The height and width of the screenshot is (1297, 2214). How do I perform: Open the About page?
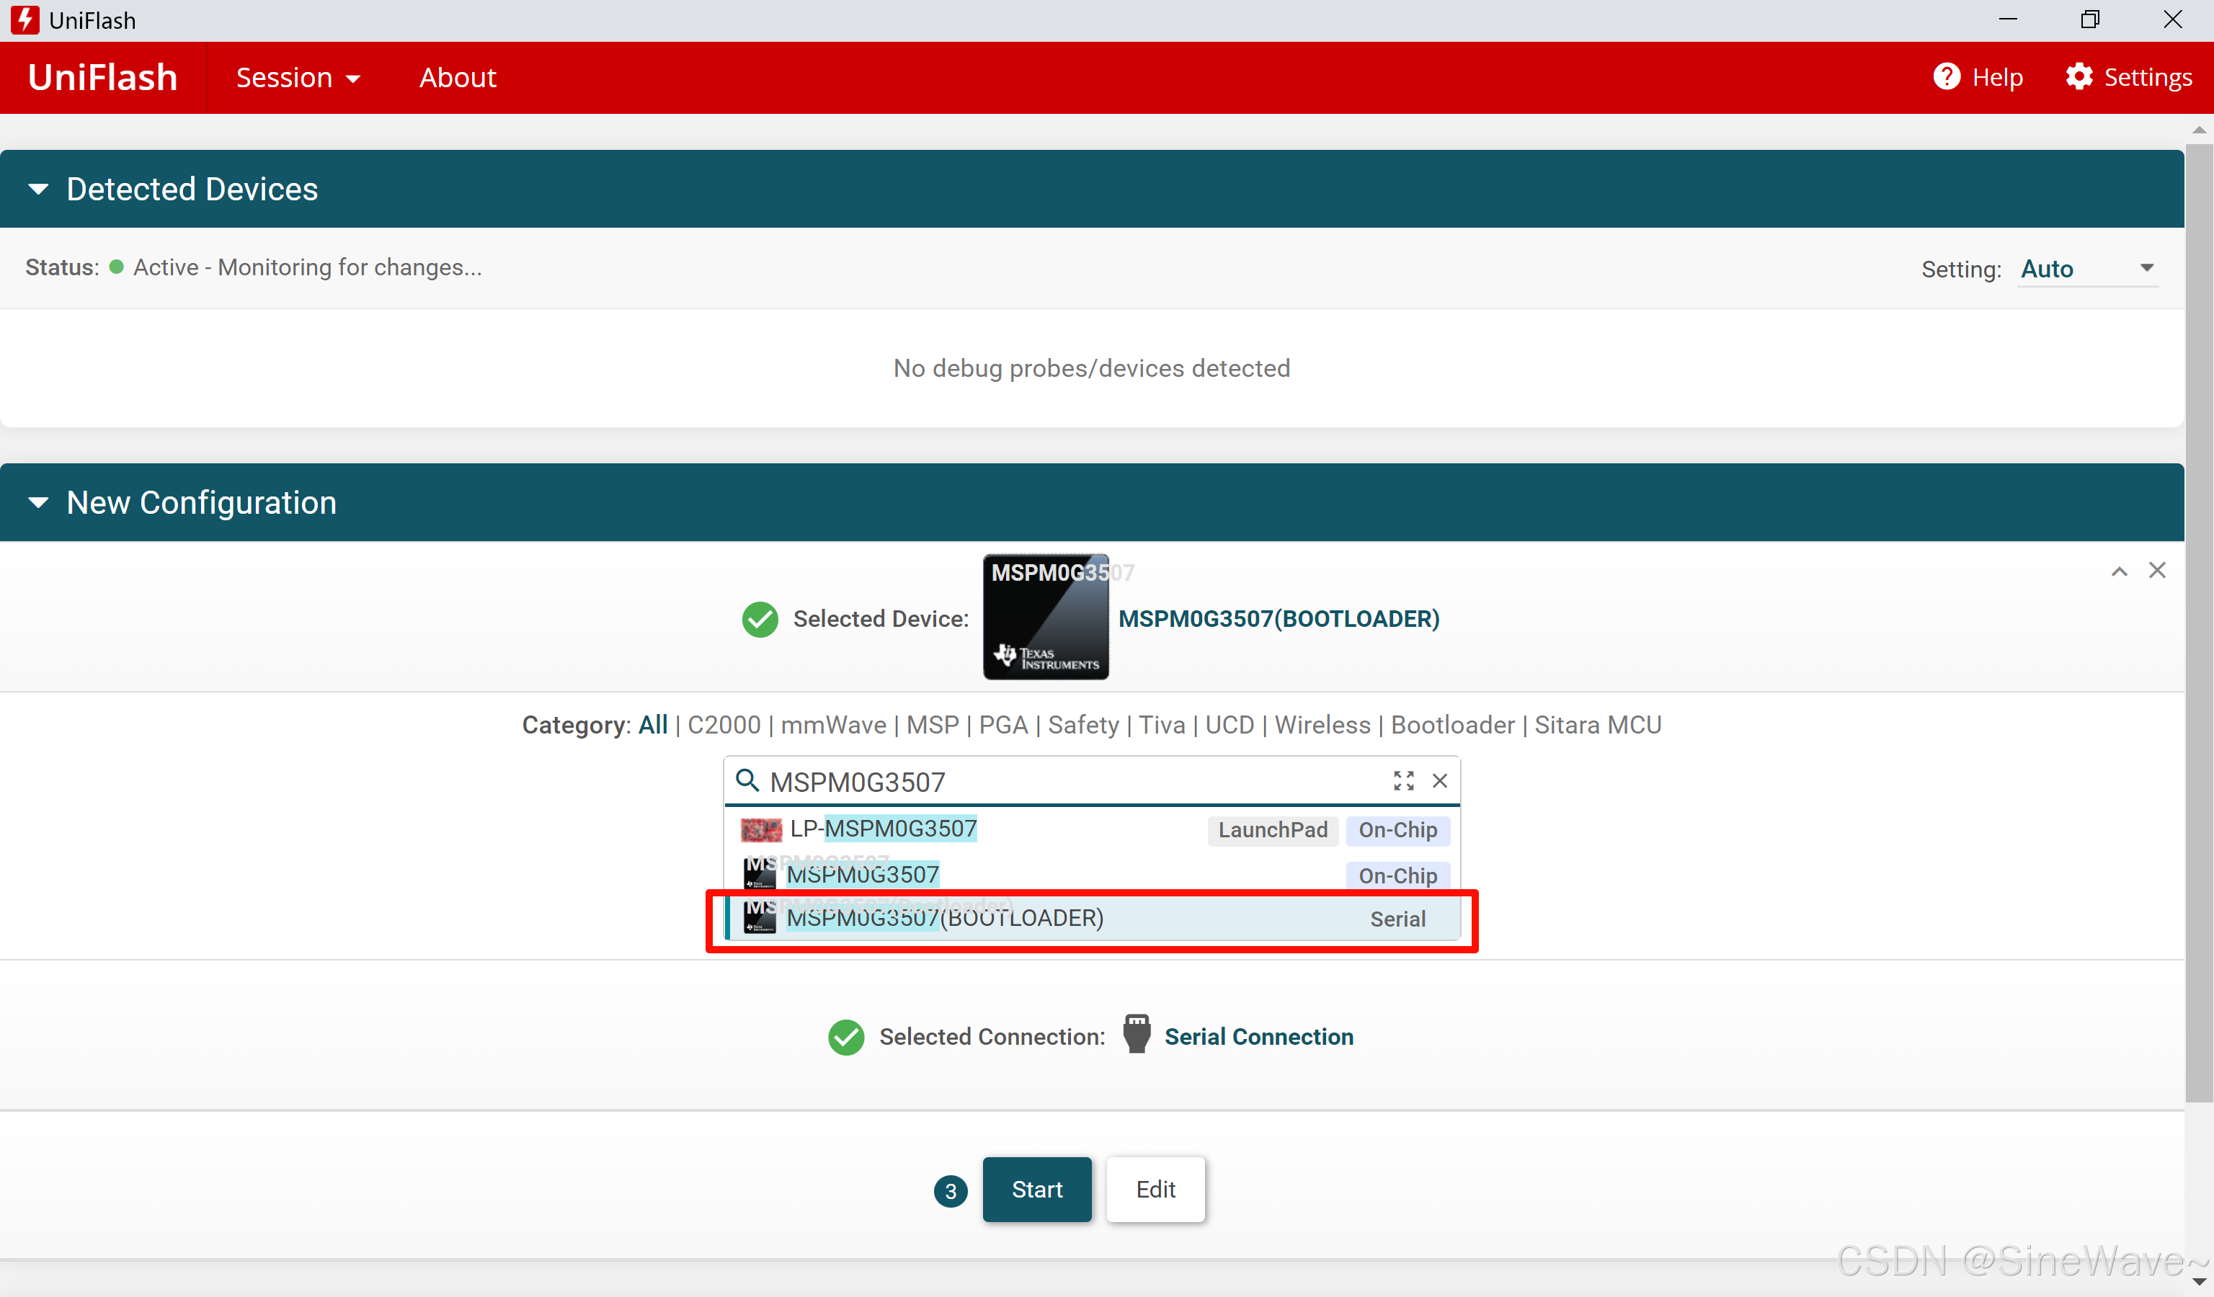[458, 77]
